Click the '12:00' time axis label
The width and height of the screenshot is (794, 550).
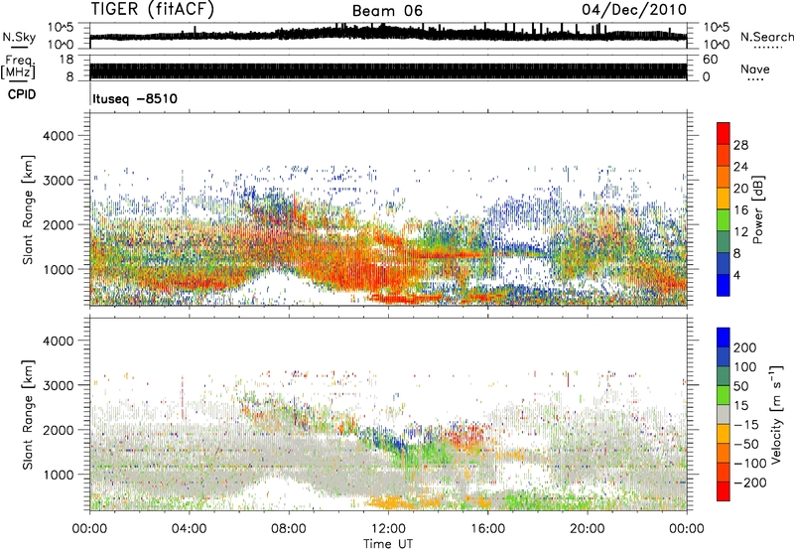388,529
